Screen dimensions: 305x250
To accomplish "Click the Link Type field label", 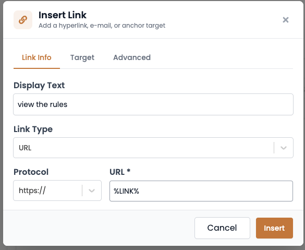I will pyautogui.click(x=33, y=129).
